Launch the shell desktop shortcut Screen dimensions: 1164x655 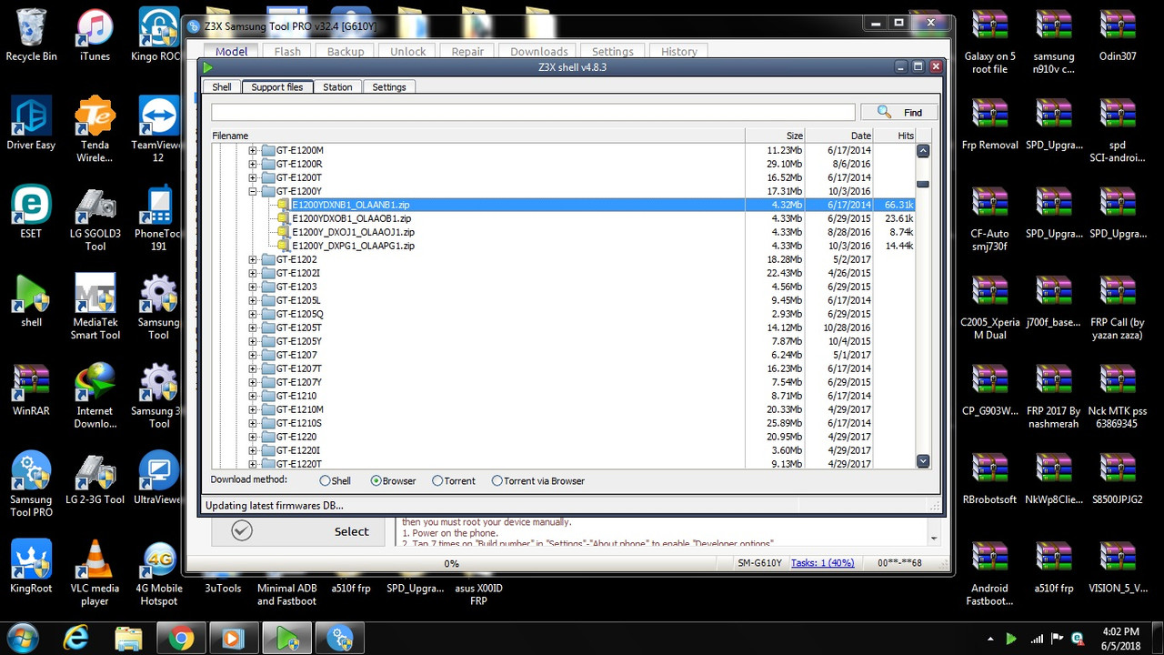pos(31,301)
